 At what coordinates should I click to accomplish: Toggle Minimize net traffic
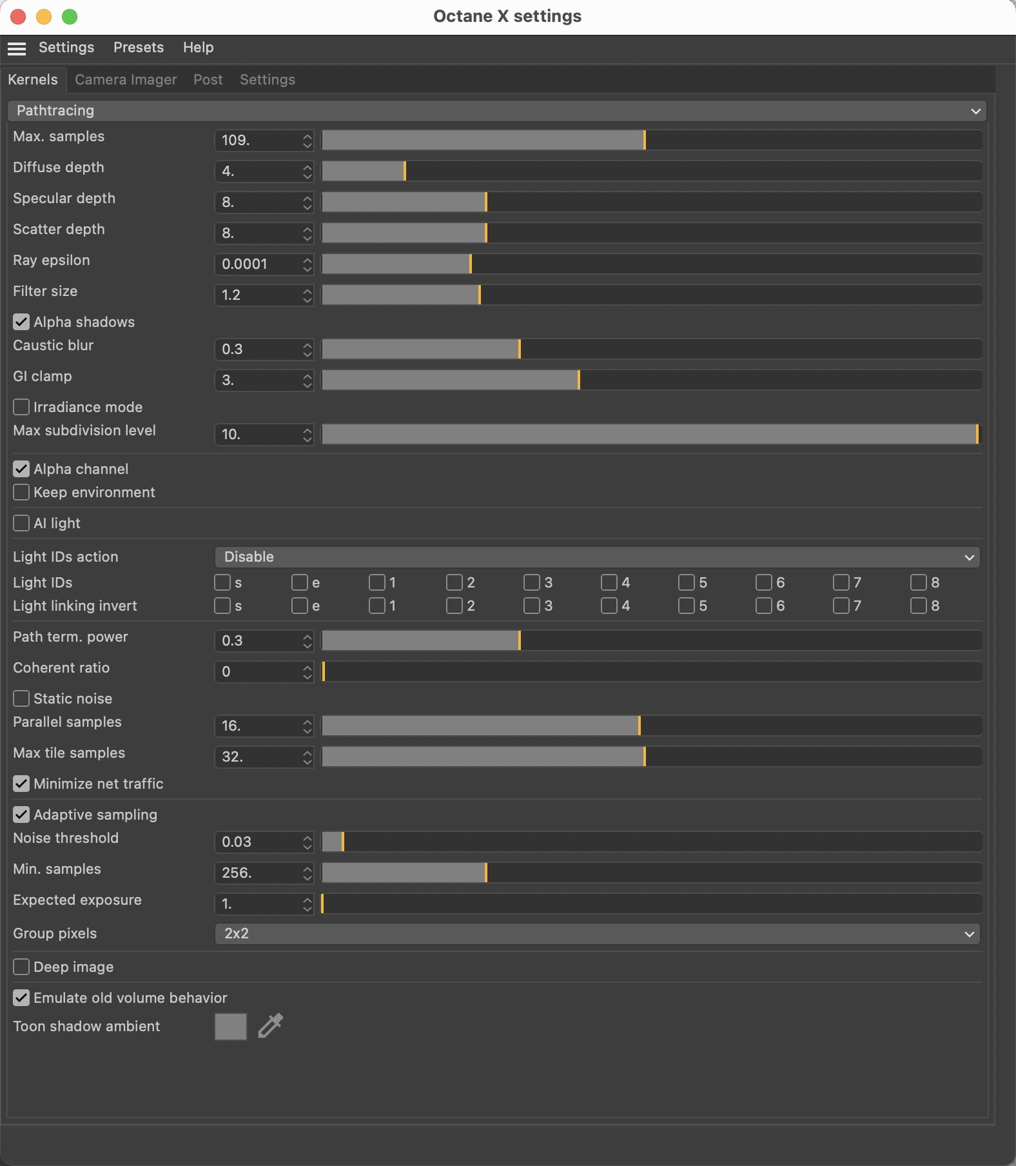tap(21, 784)
